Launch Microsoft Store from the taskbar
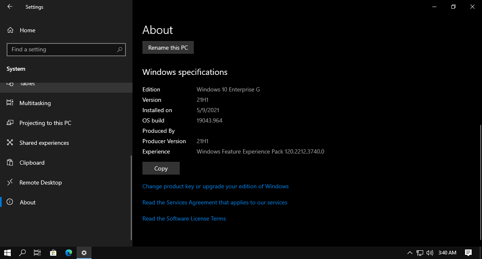This screenshot has width=482, height=259. [53, 252]
